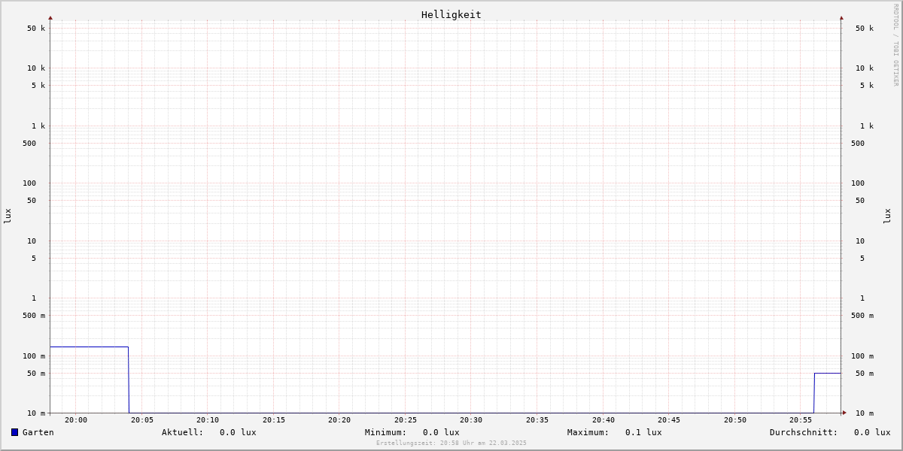Click the 20:55 time axis label

coord(801,420)
